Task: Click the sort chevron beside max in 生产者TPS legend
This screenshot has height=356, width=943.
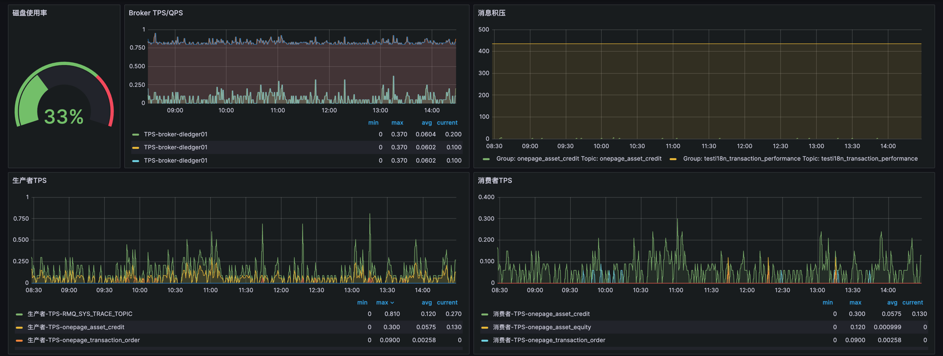Action: [x=392, y=303]
